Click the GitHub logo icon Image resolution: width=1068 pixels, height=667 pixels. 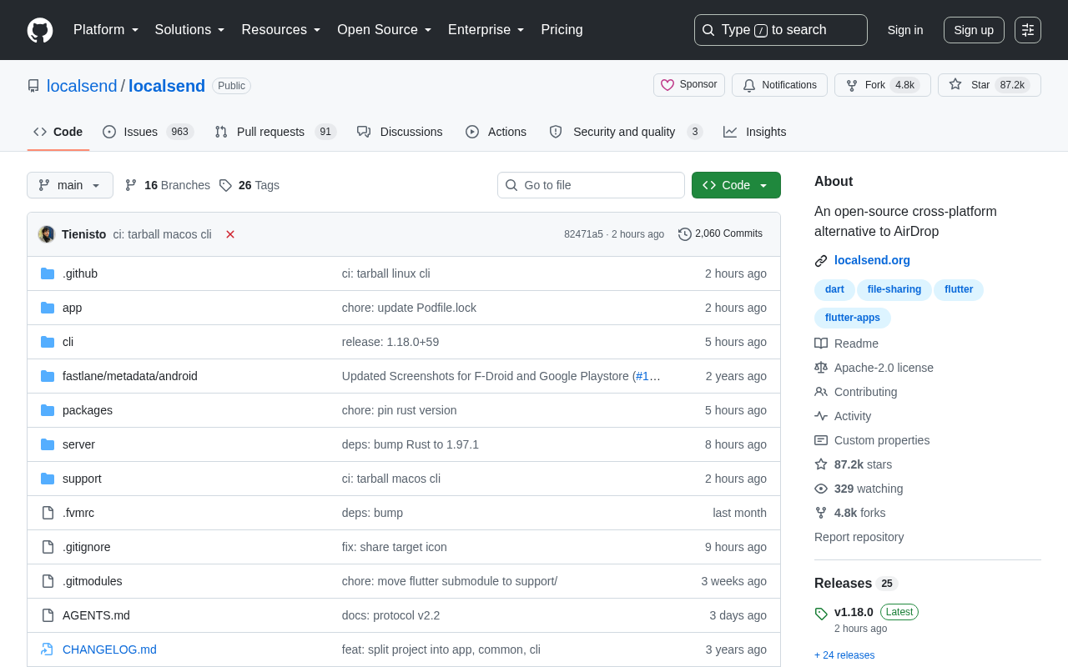click(40, 30)
